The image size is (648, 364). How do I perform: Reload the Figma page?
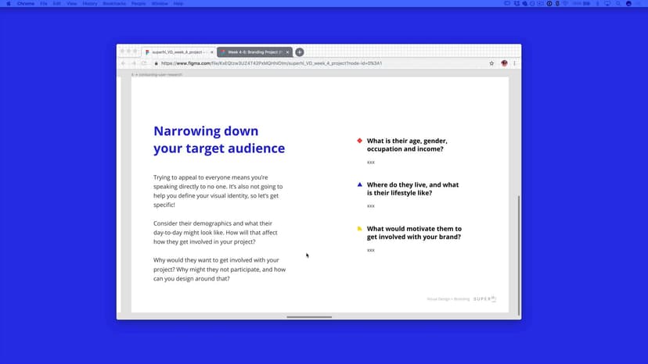tap(144, 63)
